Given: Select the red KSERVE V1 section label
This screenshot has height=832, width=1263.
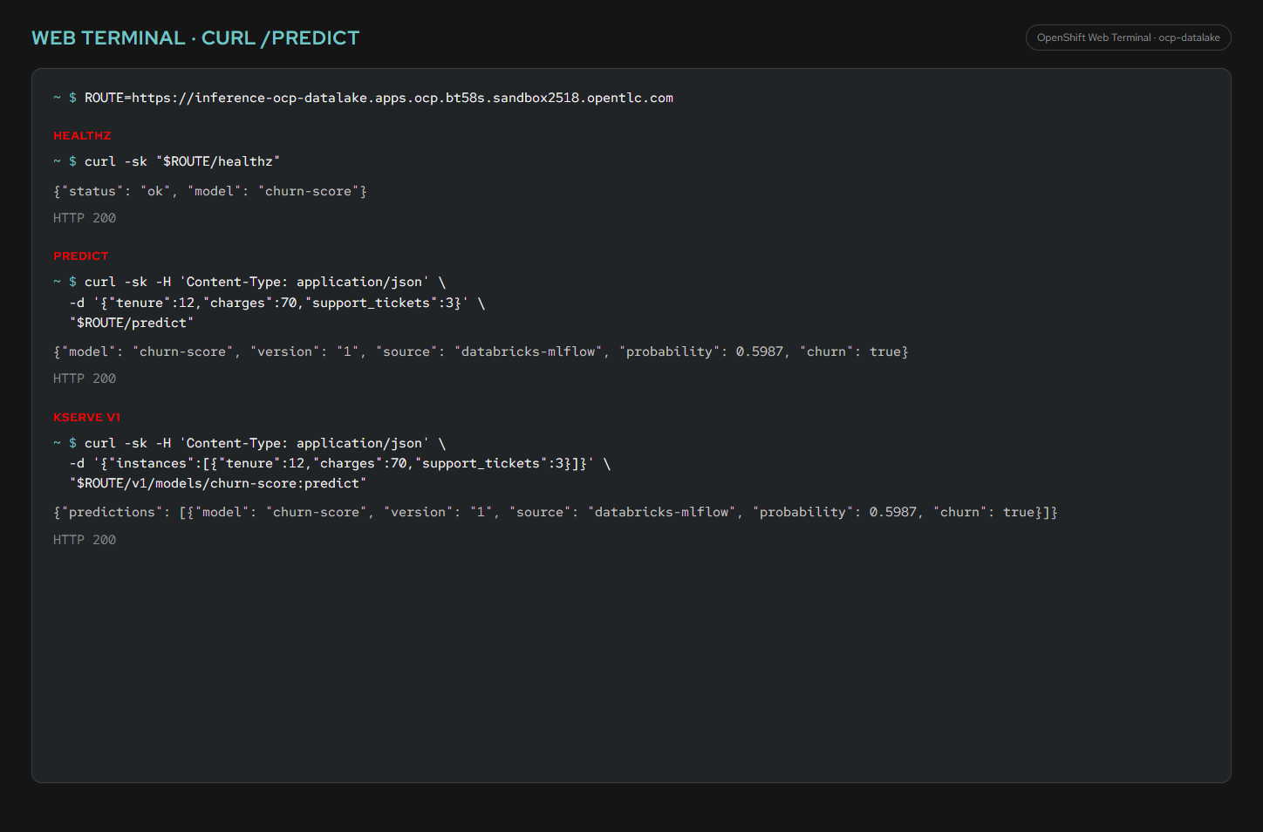Looking at the screenshot, I should pos(87,418).
